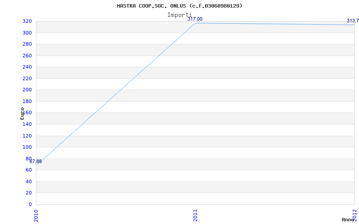Click the 140 y-axis tick label

click(27, 125)
